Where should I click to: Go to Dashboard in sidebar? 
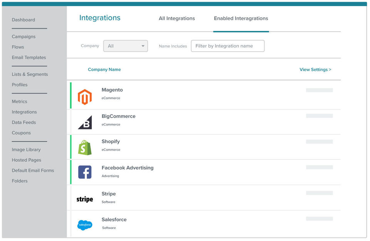24,20
